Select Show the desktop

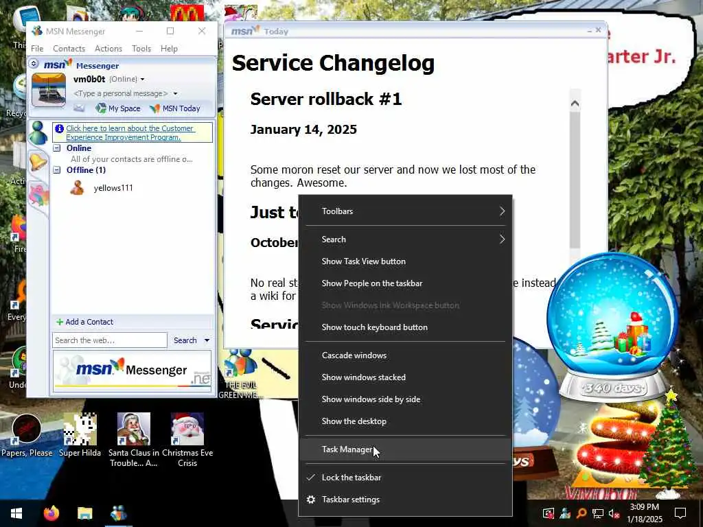click(x=405, y=421)
